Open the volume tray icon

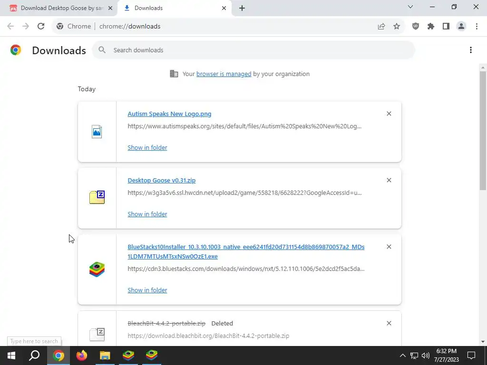(426, 355)
